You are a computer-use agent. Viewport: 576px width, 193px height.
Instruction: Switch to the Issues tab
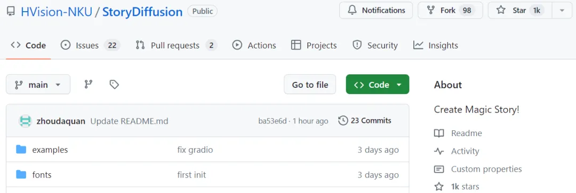(90, 45)
